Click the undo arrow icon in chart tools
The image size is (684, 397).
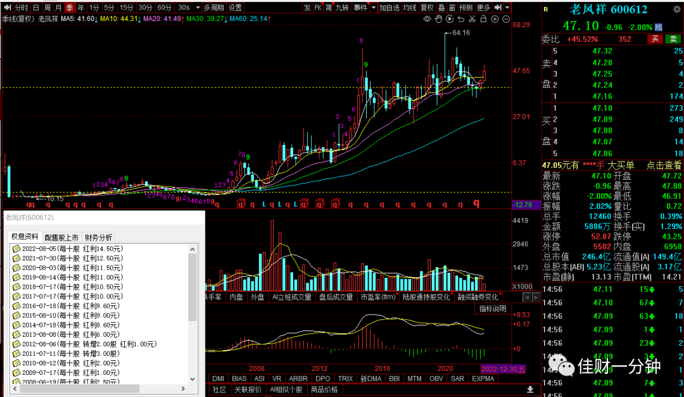click(x=461, y=19)
